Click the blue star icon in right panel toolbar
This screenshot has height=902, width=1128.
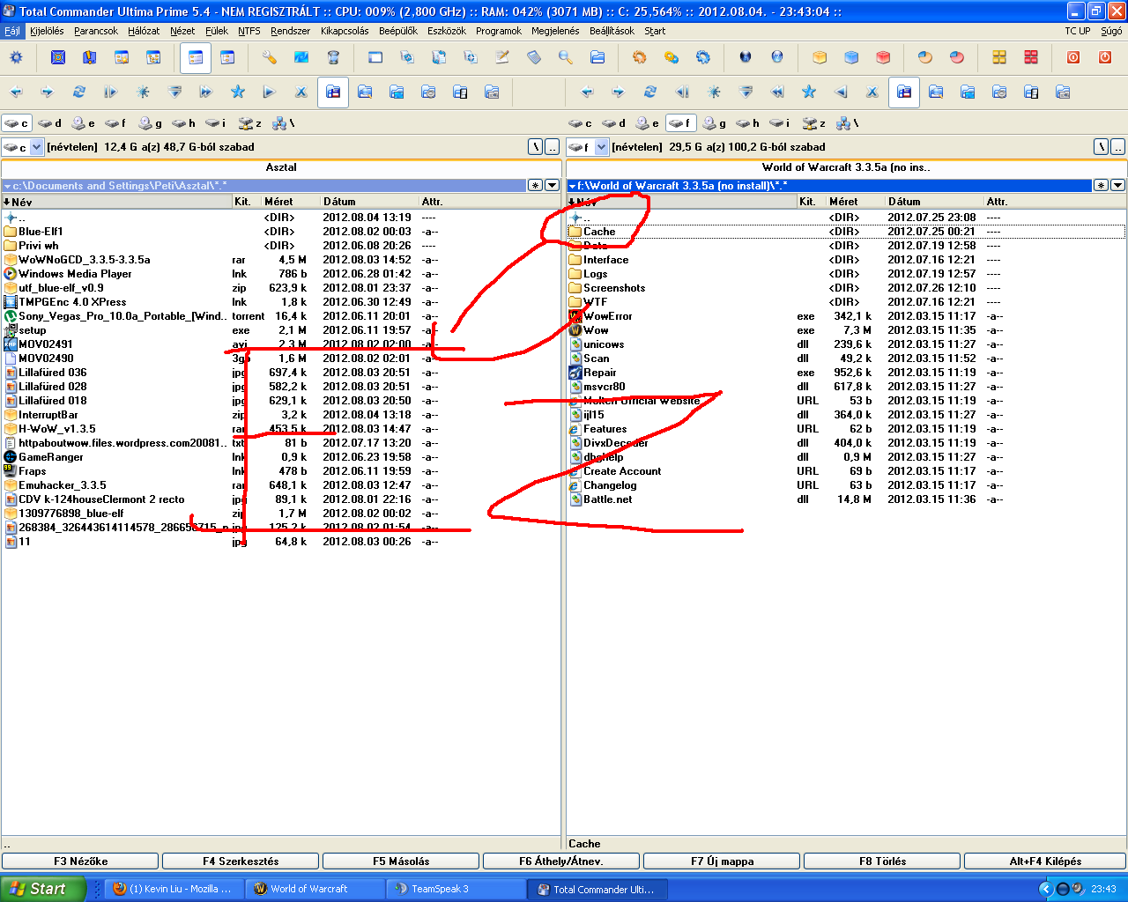[809, 92]
